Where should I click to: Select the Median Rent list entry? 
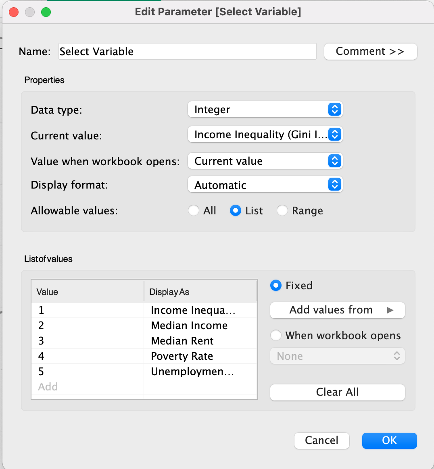(x=182, y=340)
